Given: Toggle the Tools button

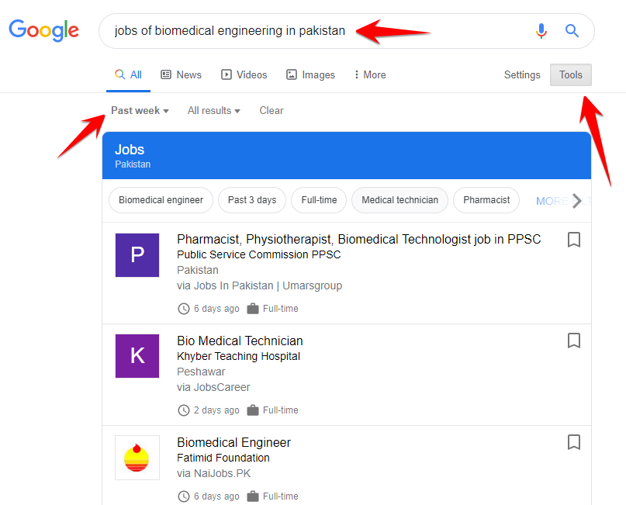Looking at the screenshot, I should pos(570,74).
